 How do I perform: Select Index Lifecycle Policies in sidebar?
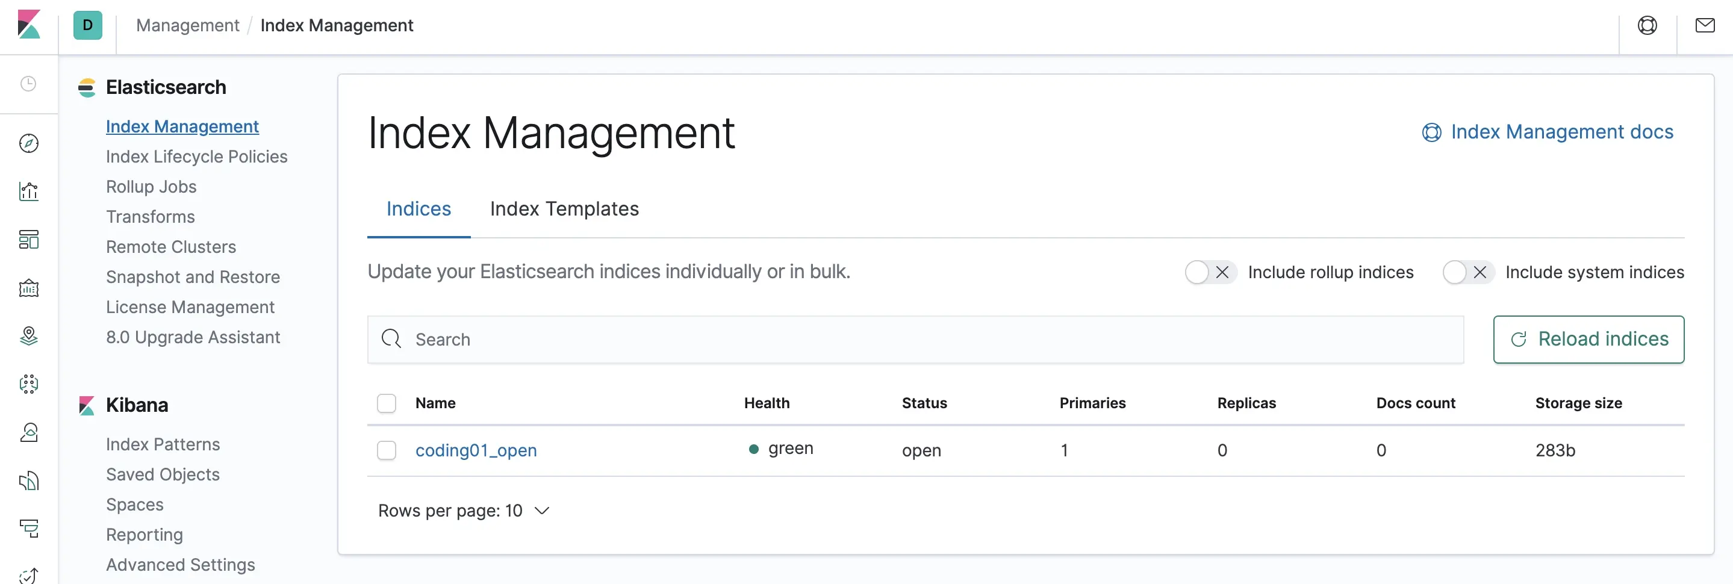tap(196, 157)
